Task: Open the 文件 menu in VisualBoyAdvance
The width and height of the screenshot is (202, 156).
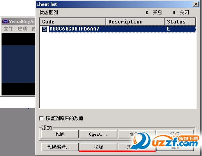Action: 8,29
